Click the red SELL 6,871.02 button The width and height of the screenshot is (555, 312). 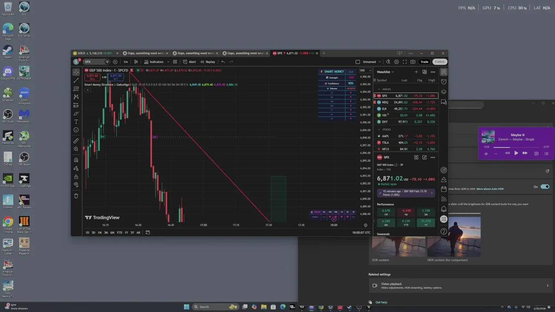click(x=92, y=77)
